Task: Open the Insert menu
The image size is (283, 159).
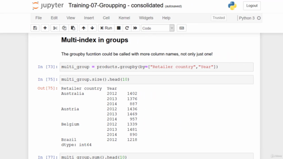Action: (89, 18)
